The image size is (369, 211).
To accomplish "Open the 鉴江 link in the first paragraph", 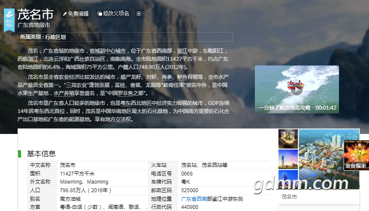I will click(182, 51).
